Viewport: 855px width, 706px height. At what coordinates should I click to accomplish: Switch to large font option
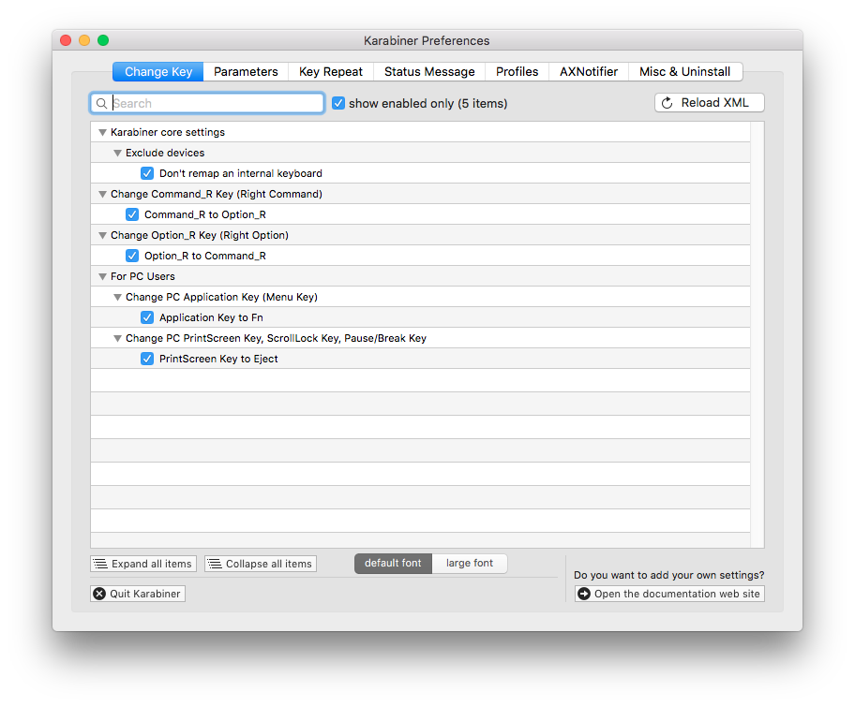470,564
